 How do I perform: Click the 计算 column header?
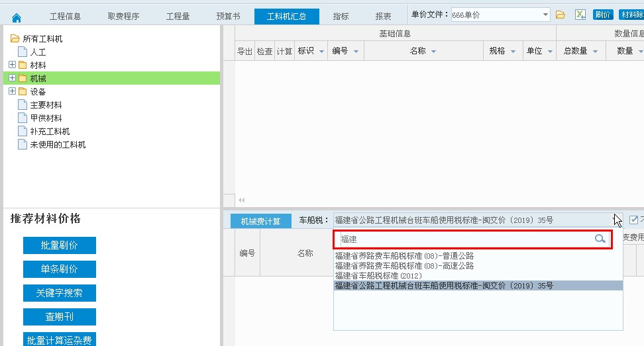tap(284, 51)
